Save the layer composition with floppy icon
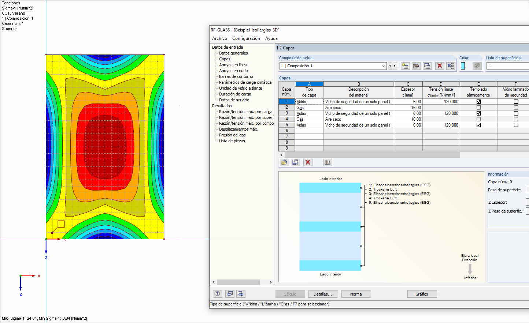This screenshot has height=323, width=529. coord(295,162)
